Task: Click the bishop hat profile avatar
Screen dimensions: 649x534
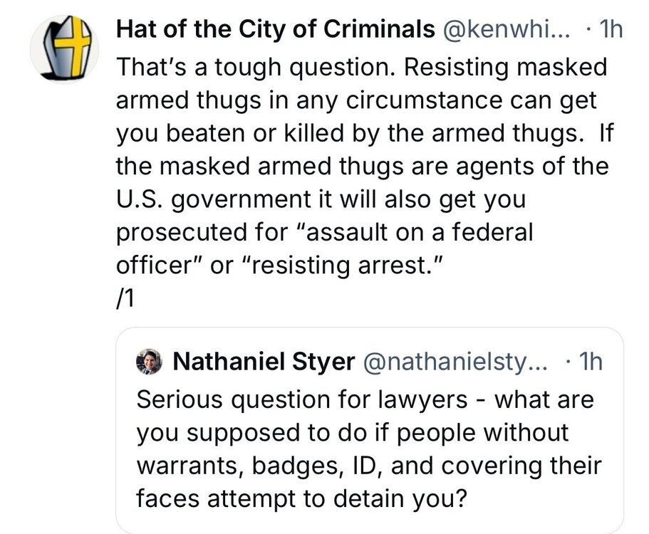Action: tap(62, 49)
